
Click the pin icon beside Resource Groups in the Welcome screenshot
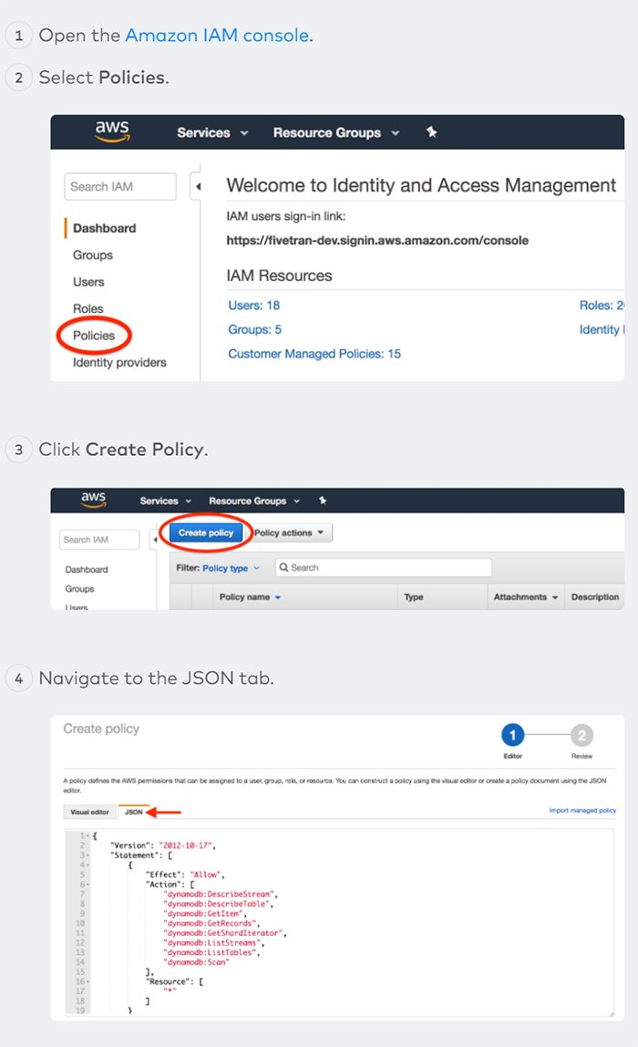point(432,132)
